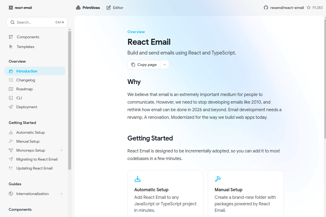Screen dimensions: 326x217
Task: Click the Overview breadcrumb label
Action: (x=136, y=32)
